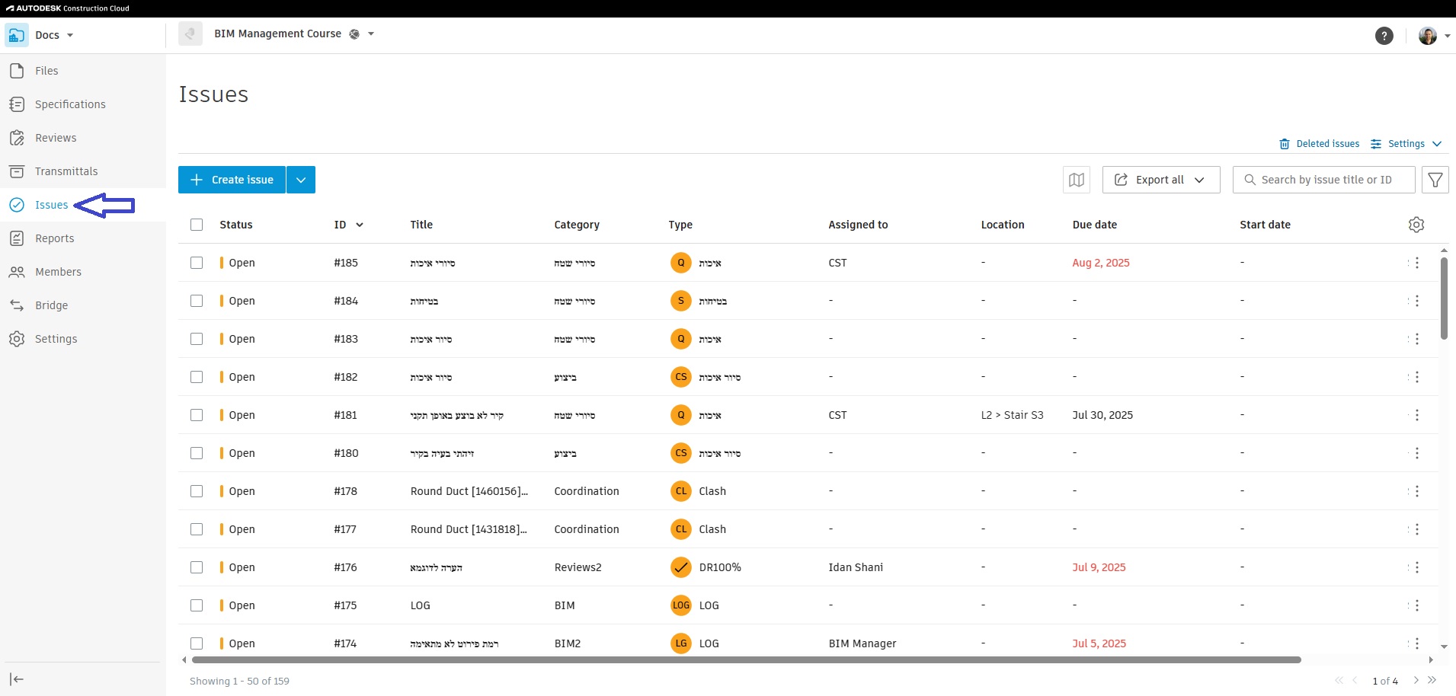This screenshot has width=1456, height=696.
Task: Open more options for issue #185
Action: click(x=1417, y=263)
